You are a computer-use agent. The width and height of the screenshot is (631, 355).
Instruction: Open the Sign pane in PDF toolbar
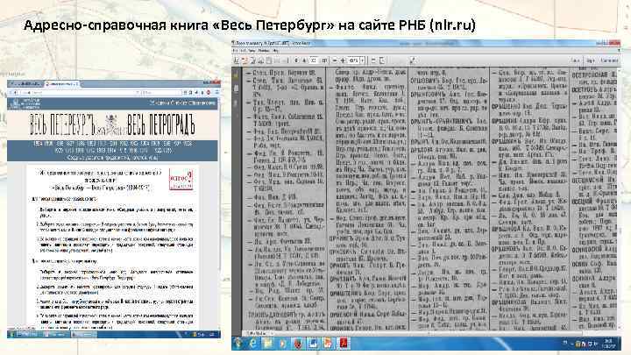(x=591, y=60)
